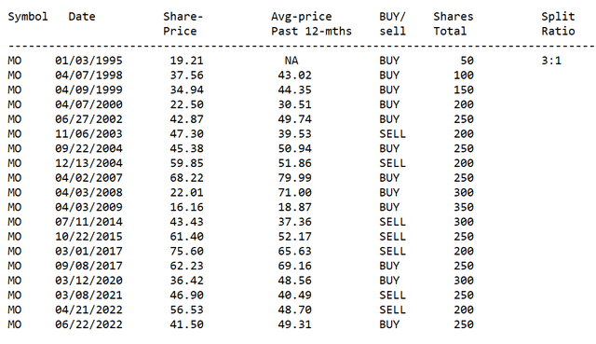Click the 3:1 split ratio value
This screenshot has width=596, height=344.
(x=551, y=61)
